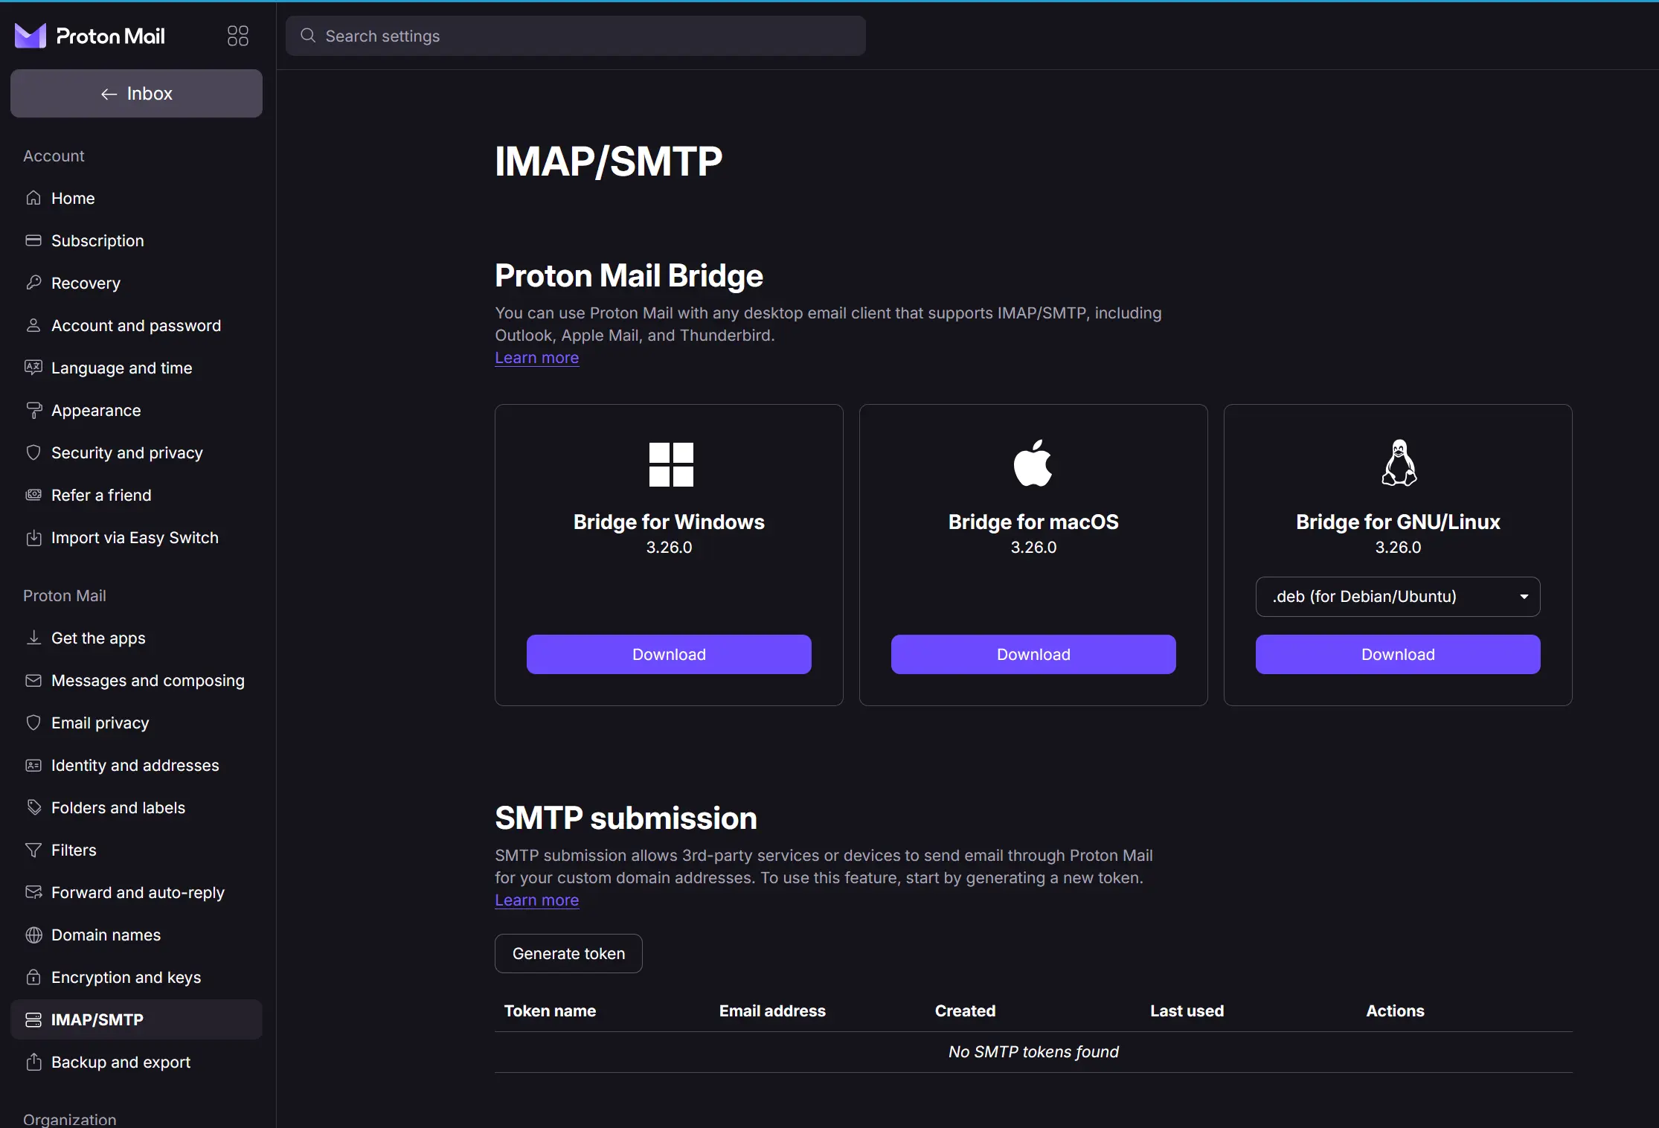Download Bridge for GNU/Linux

[x=1398, y=655]
